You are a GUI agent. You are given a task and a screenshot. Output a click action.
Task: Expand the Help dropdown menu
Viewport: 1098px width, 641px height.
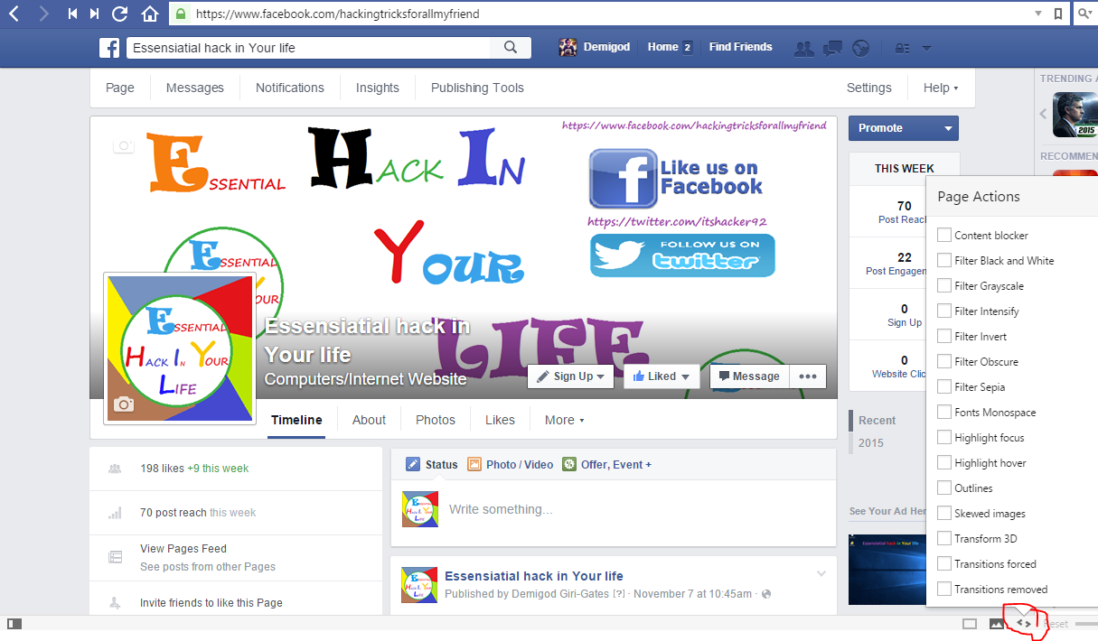click(941, 88)
